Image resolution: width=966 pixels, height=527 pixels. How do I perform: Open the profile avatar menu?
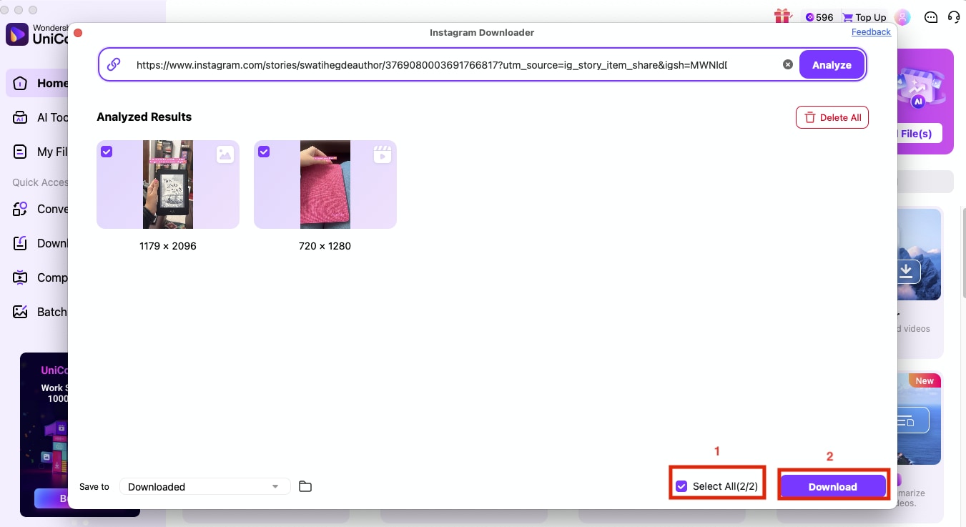(x=902, y=16)
